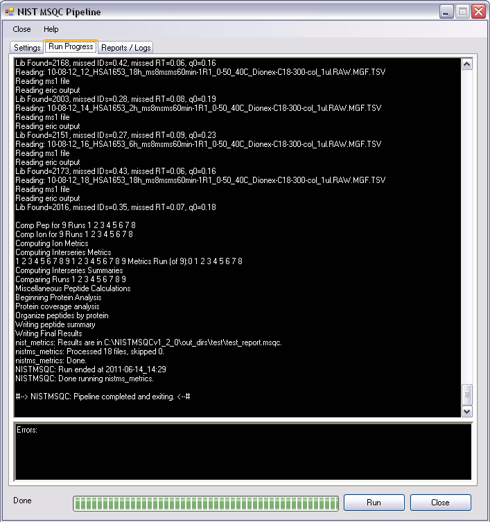
Task: Open the Close menu in menu bar
Action: click(21, 29)
